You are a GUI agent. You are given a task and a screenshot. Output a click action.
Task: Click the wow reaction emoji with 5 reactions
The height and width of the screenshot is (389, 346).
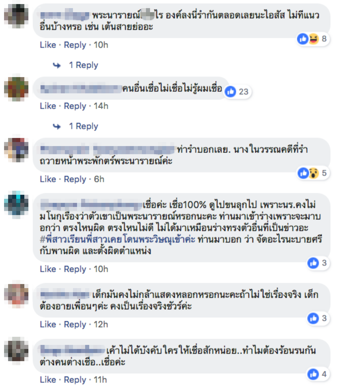(314, 173)
